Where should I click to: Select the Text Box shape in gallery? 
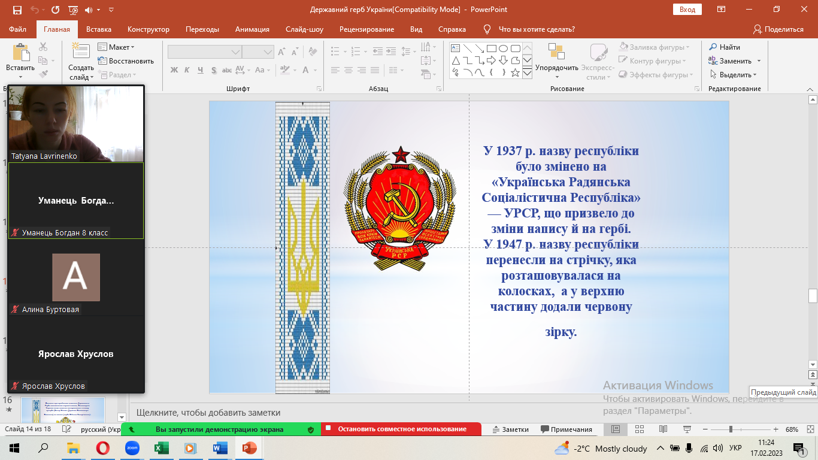pyautogui.click(x=455, y=49)
